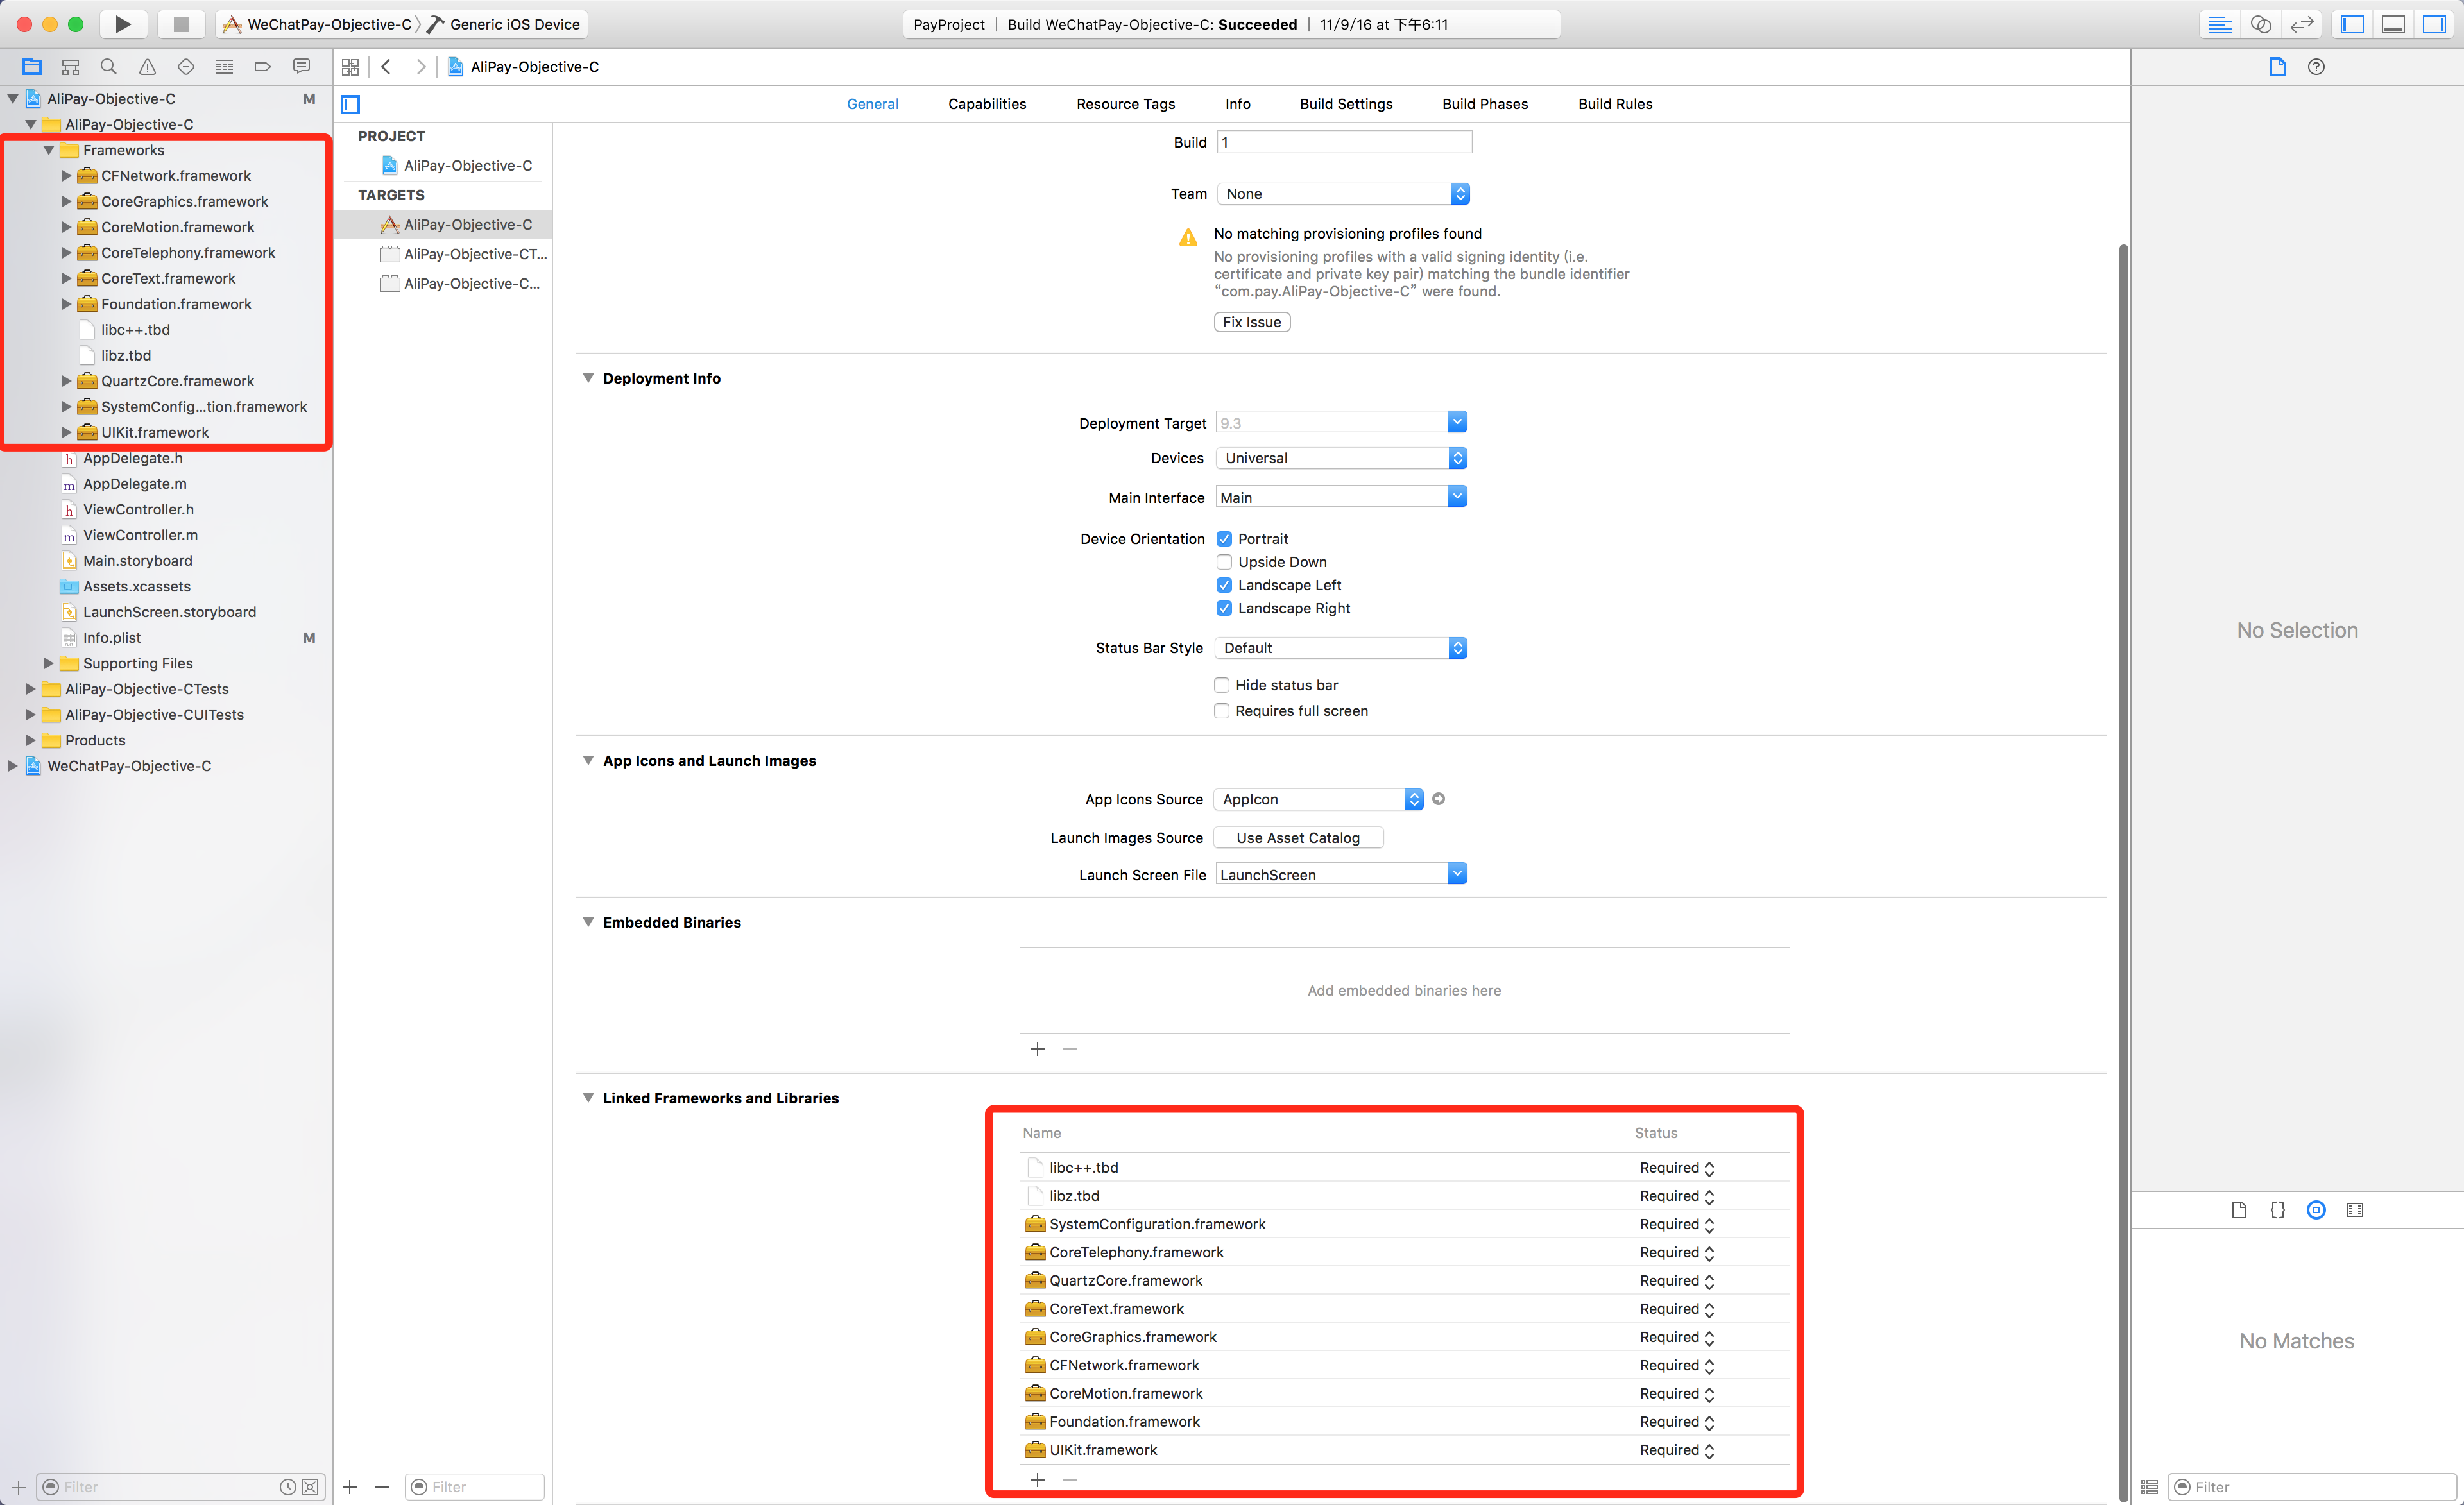This screenshot has width=2464, height=1505.
Task: Hide the debug area toggle icon
Action: pos(2393,24)
